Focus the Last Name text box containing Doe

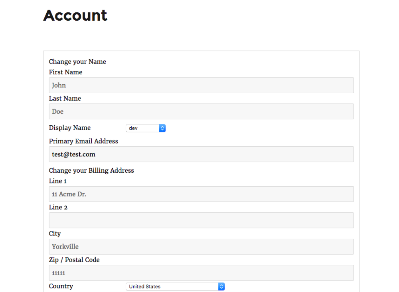(x=201, y=111)
